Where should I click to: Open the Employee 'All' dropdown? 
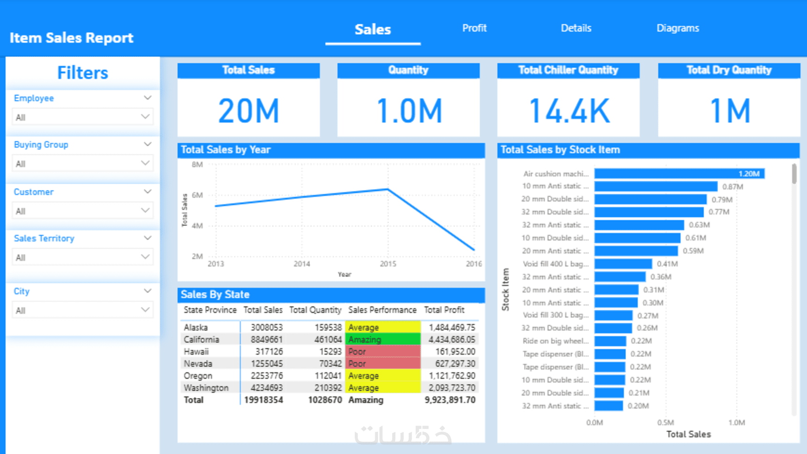click(82, 117)
